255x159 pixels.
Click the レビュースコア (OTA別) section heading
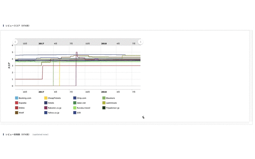coord(18,25)
